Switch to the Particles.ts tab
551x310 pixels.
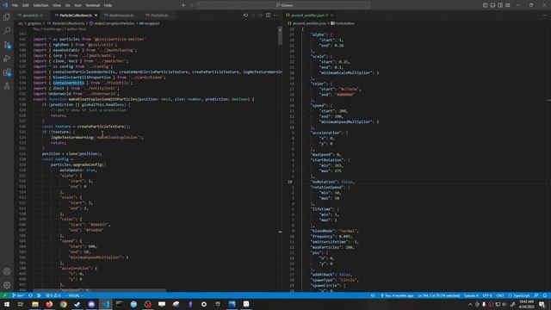(158, 15)
